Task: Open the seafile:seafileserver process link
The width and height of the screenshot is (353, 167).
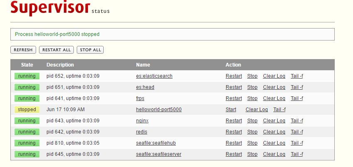Action: click(158, 154)
